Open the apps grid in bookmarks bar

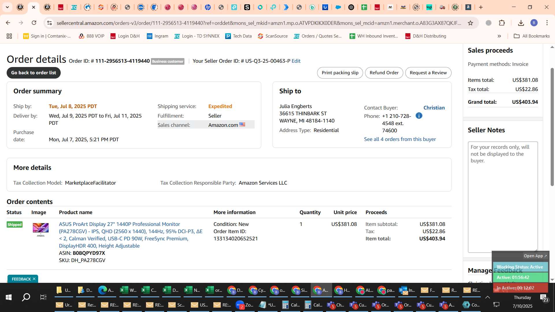click(x=9, y=36)
